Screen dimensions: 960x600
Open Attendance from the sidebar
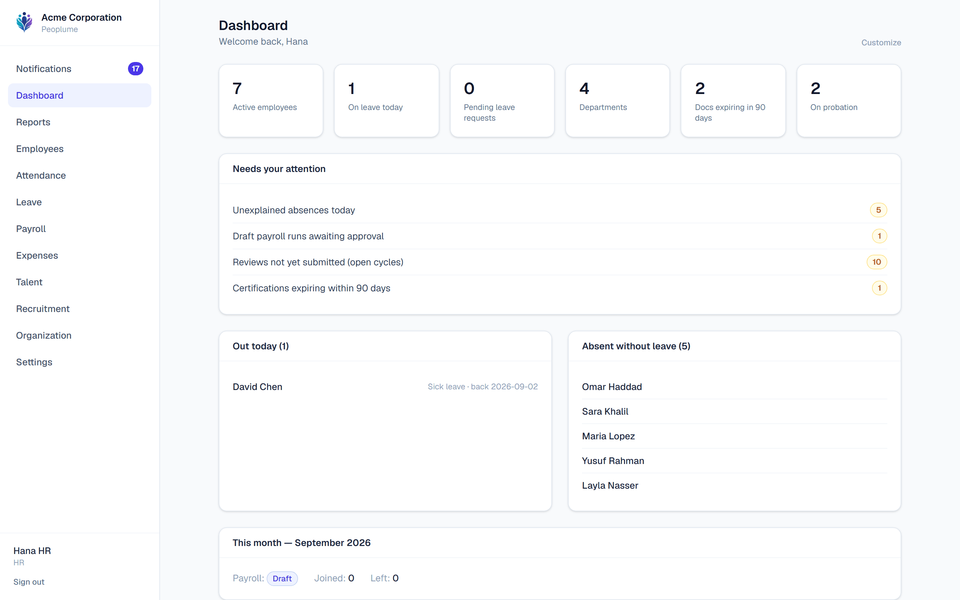point(79,175)
